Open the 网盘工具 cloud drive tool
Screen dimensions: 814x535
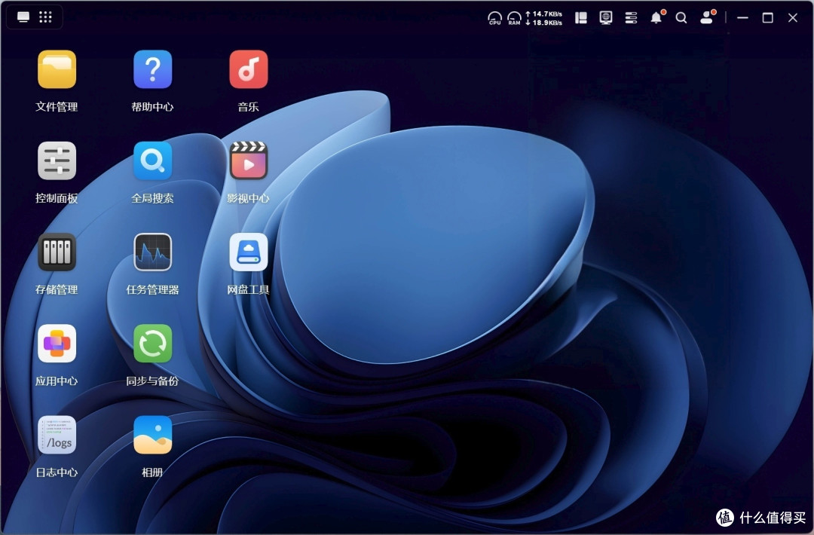point(249,252)
